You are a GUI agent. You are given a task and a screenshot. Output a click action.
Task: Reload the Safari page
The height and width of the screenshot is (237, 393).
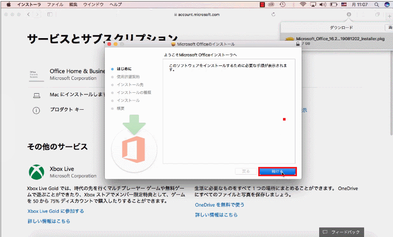point(273,14)
